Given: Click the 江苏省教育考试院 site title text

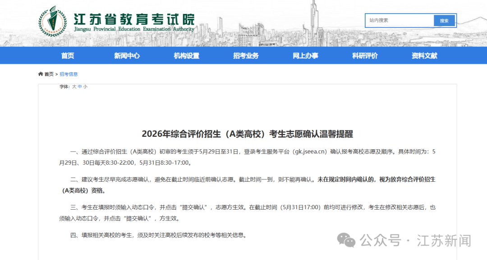Looking at the screenshot, I should pos(134,19).
